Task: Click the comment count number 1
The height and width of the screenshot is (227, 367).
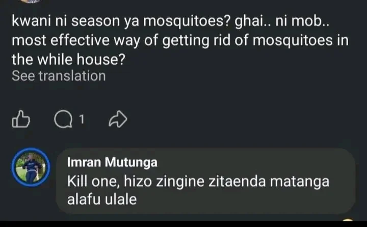Action: tap(82, 120)
